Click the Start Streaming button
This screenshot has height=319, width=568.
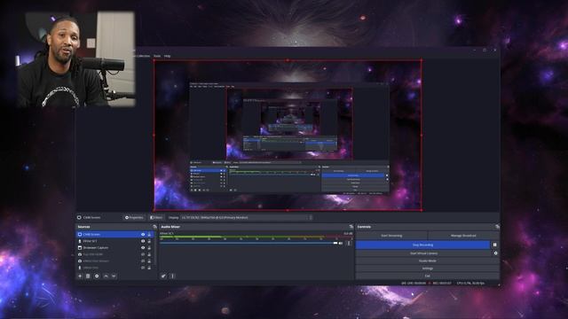click(391, 236)
